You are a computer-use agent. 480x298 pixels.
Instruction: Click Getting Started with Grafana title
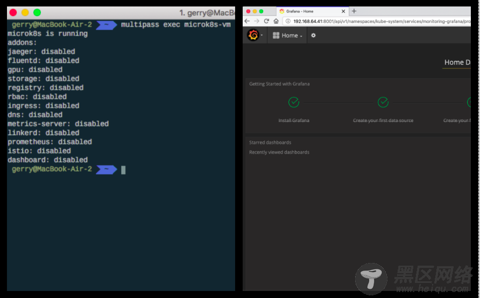pos(279,84)
